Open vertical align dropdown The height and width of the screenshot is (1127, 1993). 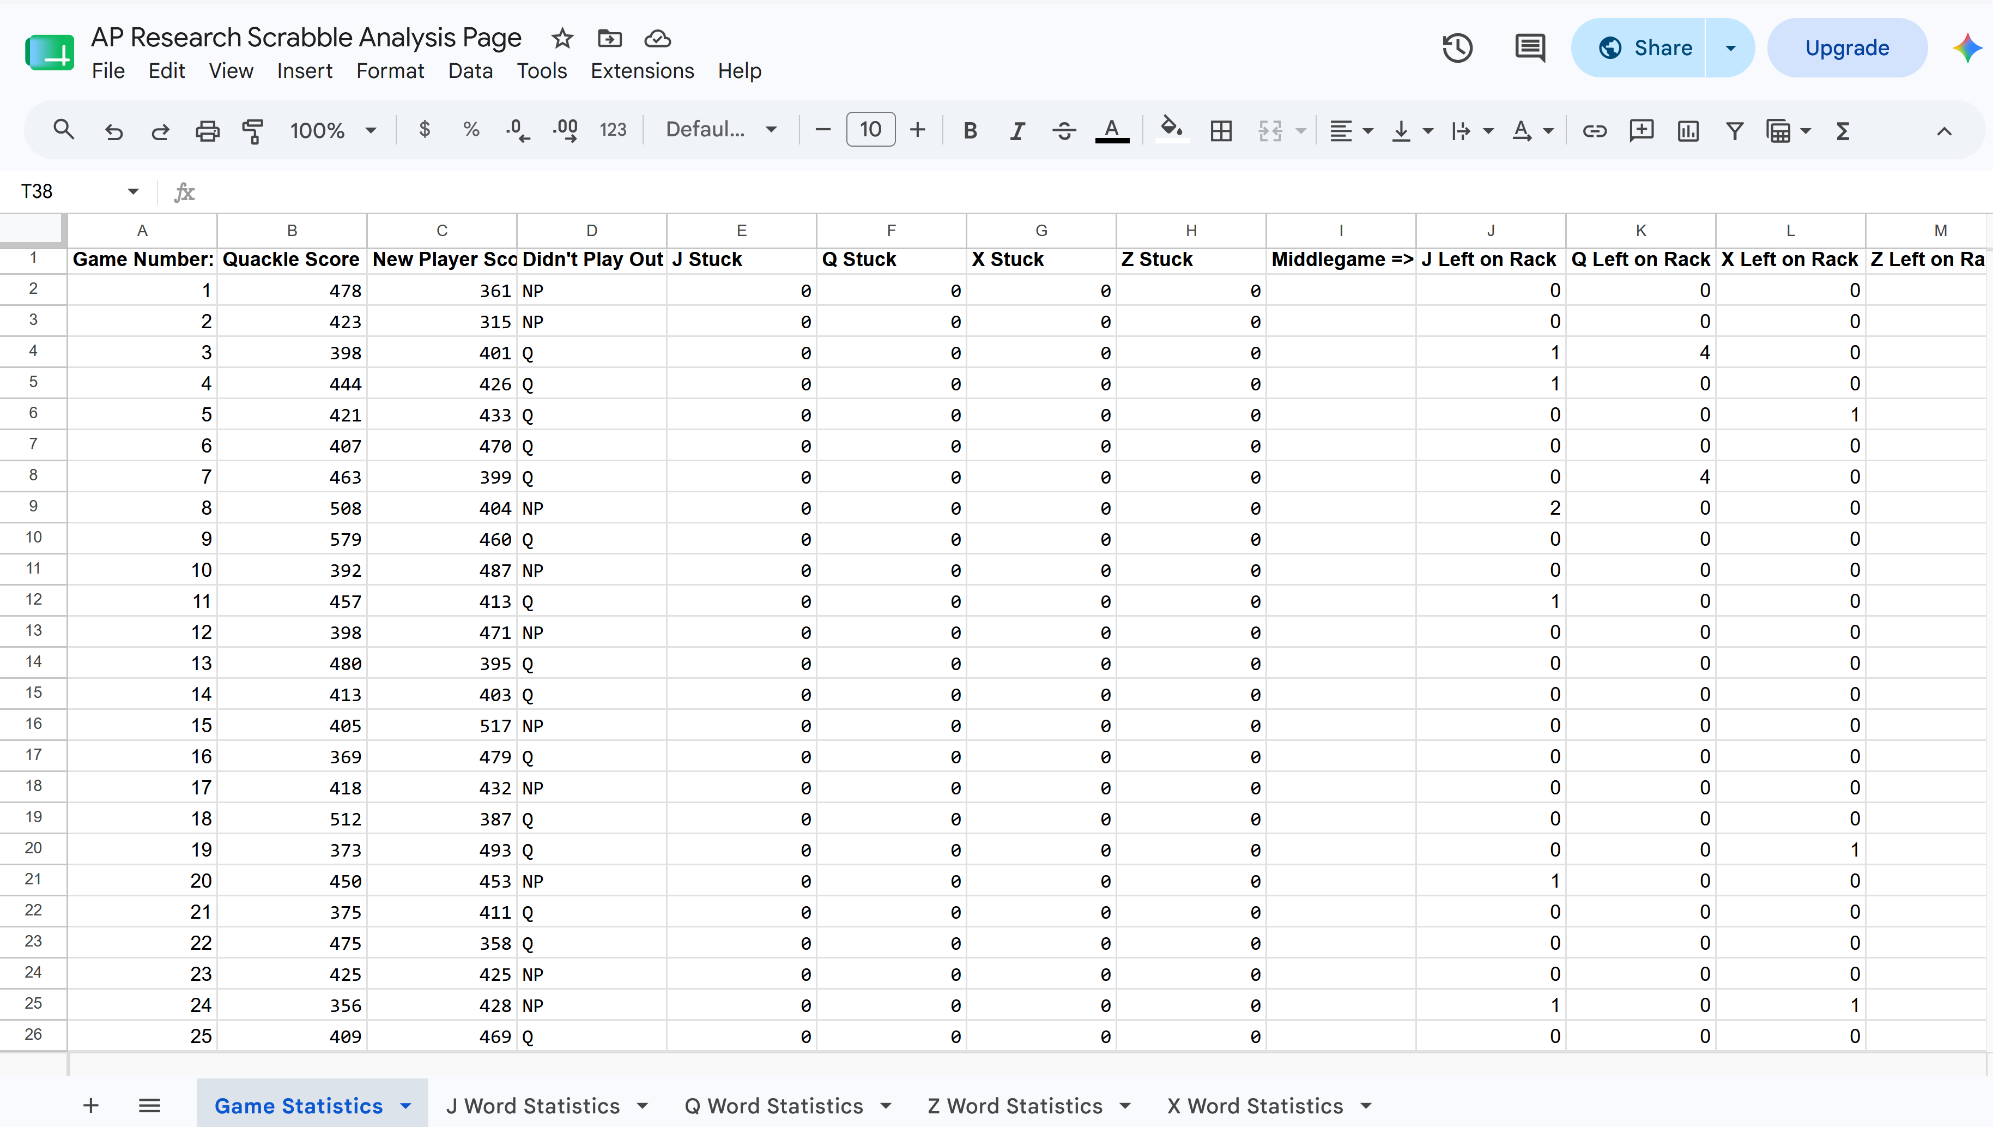tap(1411, 130)
